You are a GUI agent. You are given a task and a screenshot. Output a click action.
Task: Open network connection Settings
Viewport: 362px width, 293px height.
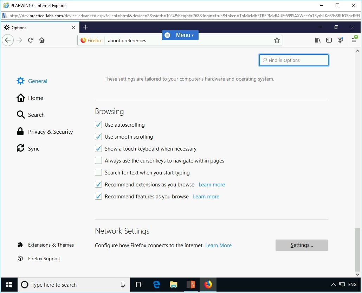[x=302, y=245]
